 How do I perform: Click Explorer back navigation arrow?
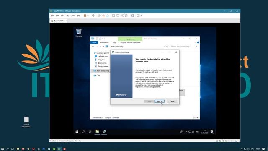pyautogui.click(x=93, y=47)
